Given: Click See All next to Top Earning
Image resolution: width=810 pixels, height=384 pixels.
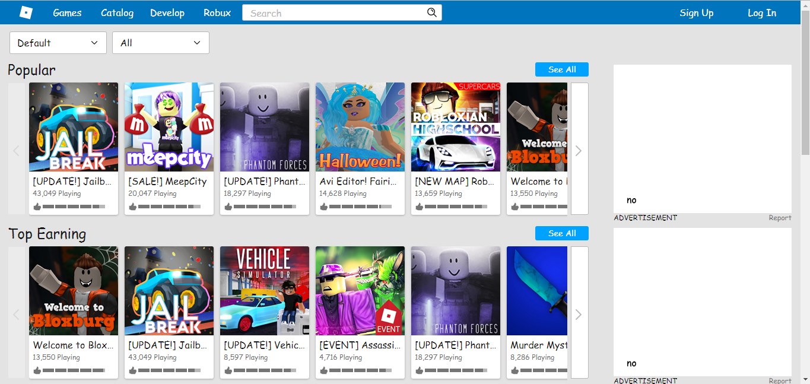Looking at the screenshot, I should 561,233.
